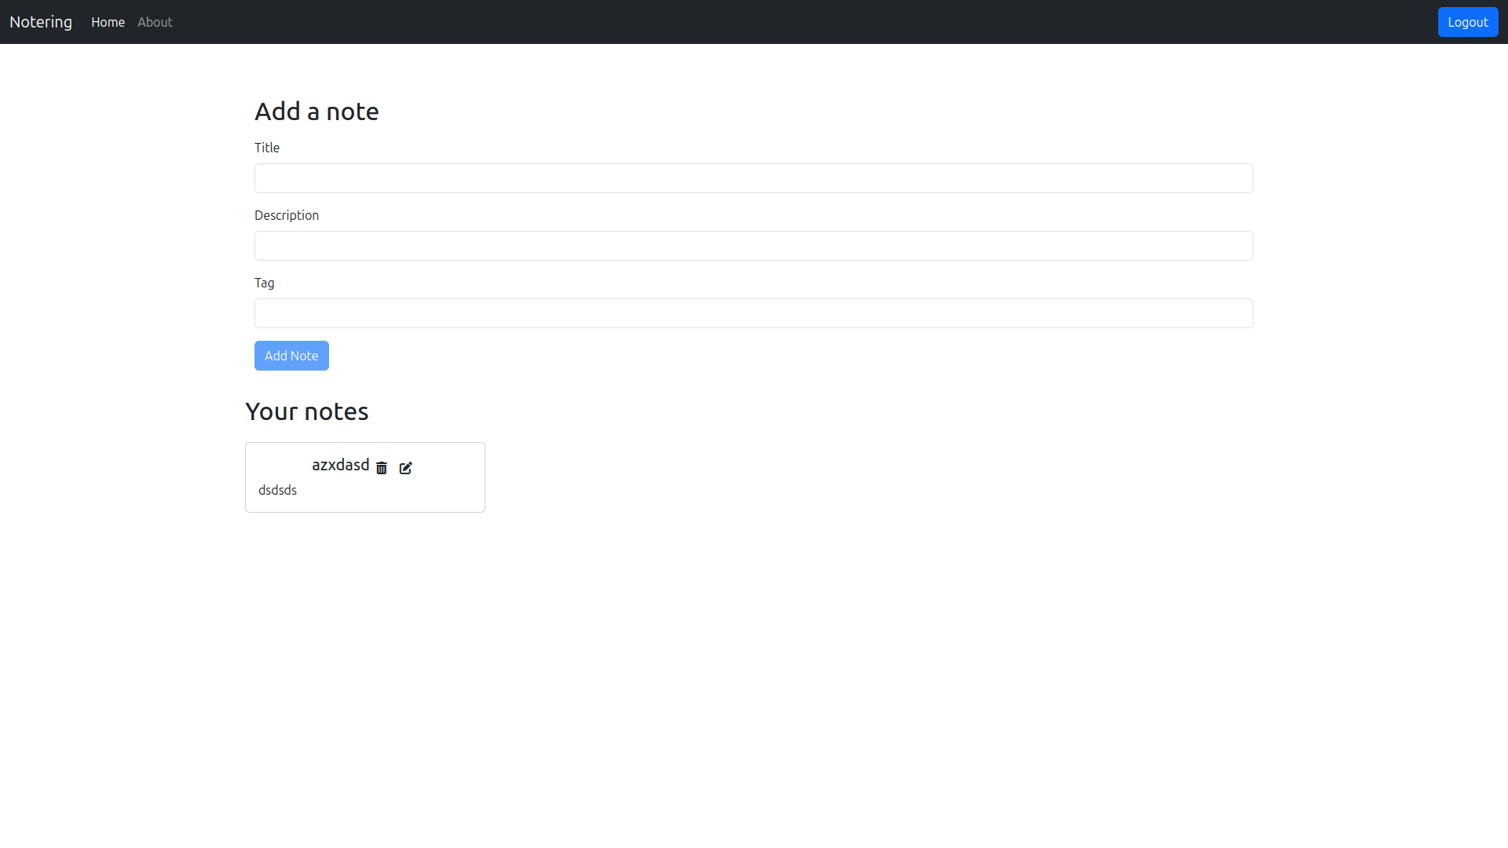Click the 'Add a note' heading
Image resolution: width=1508 pixels, height=848 pixels.
point(317,111)
